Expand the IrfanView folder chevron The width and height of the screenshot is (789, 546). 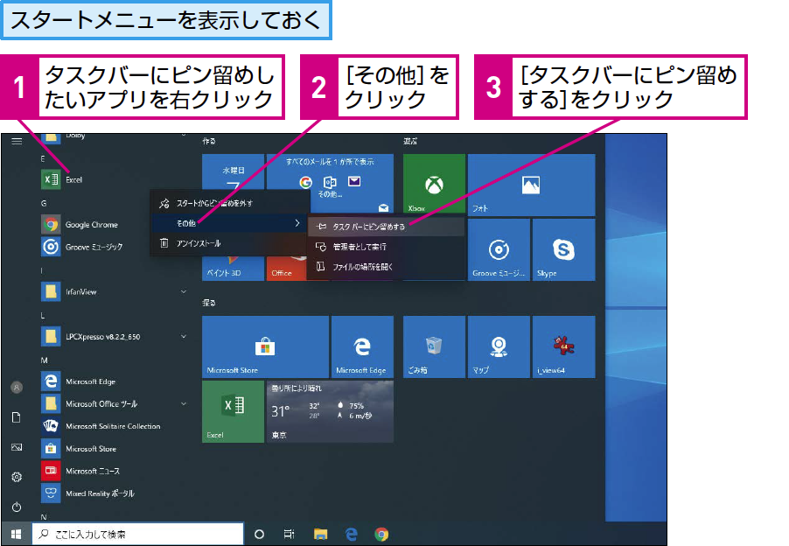pyautogui.click(x=184, y=291)
